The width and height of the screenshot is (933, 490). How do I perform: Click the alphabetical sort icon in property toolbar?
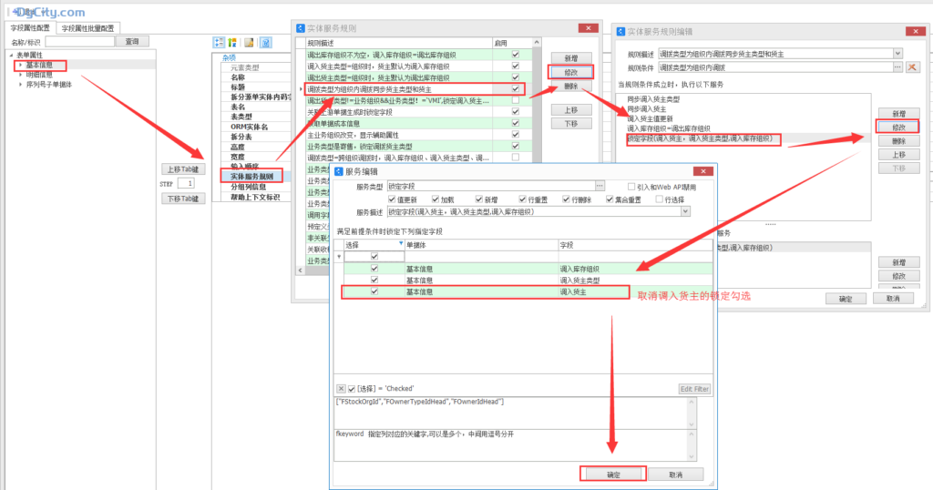pos(232,42)
